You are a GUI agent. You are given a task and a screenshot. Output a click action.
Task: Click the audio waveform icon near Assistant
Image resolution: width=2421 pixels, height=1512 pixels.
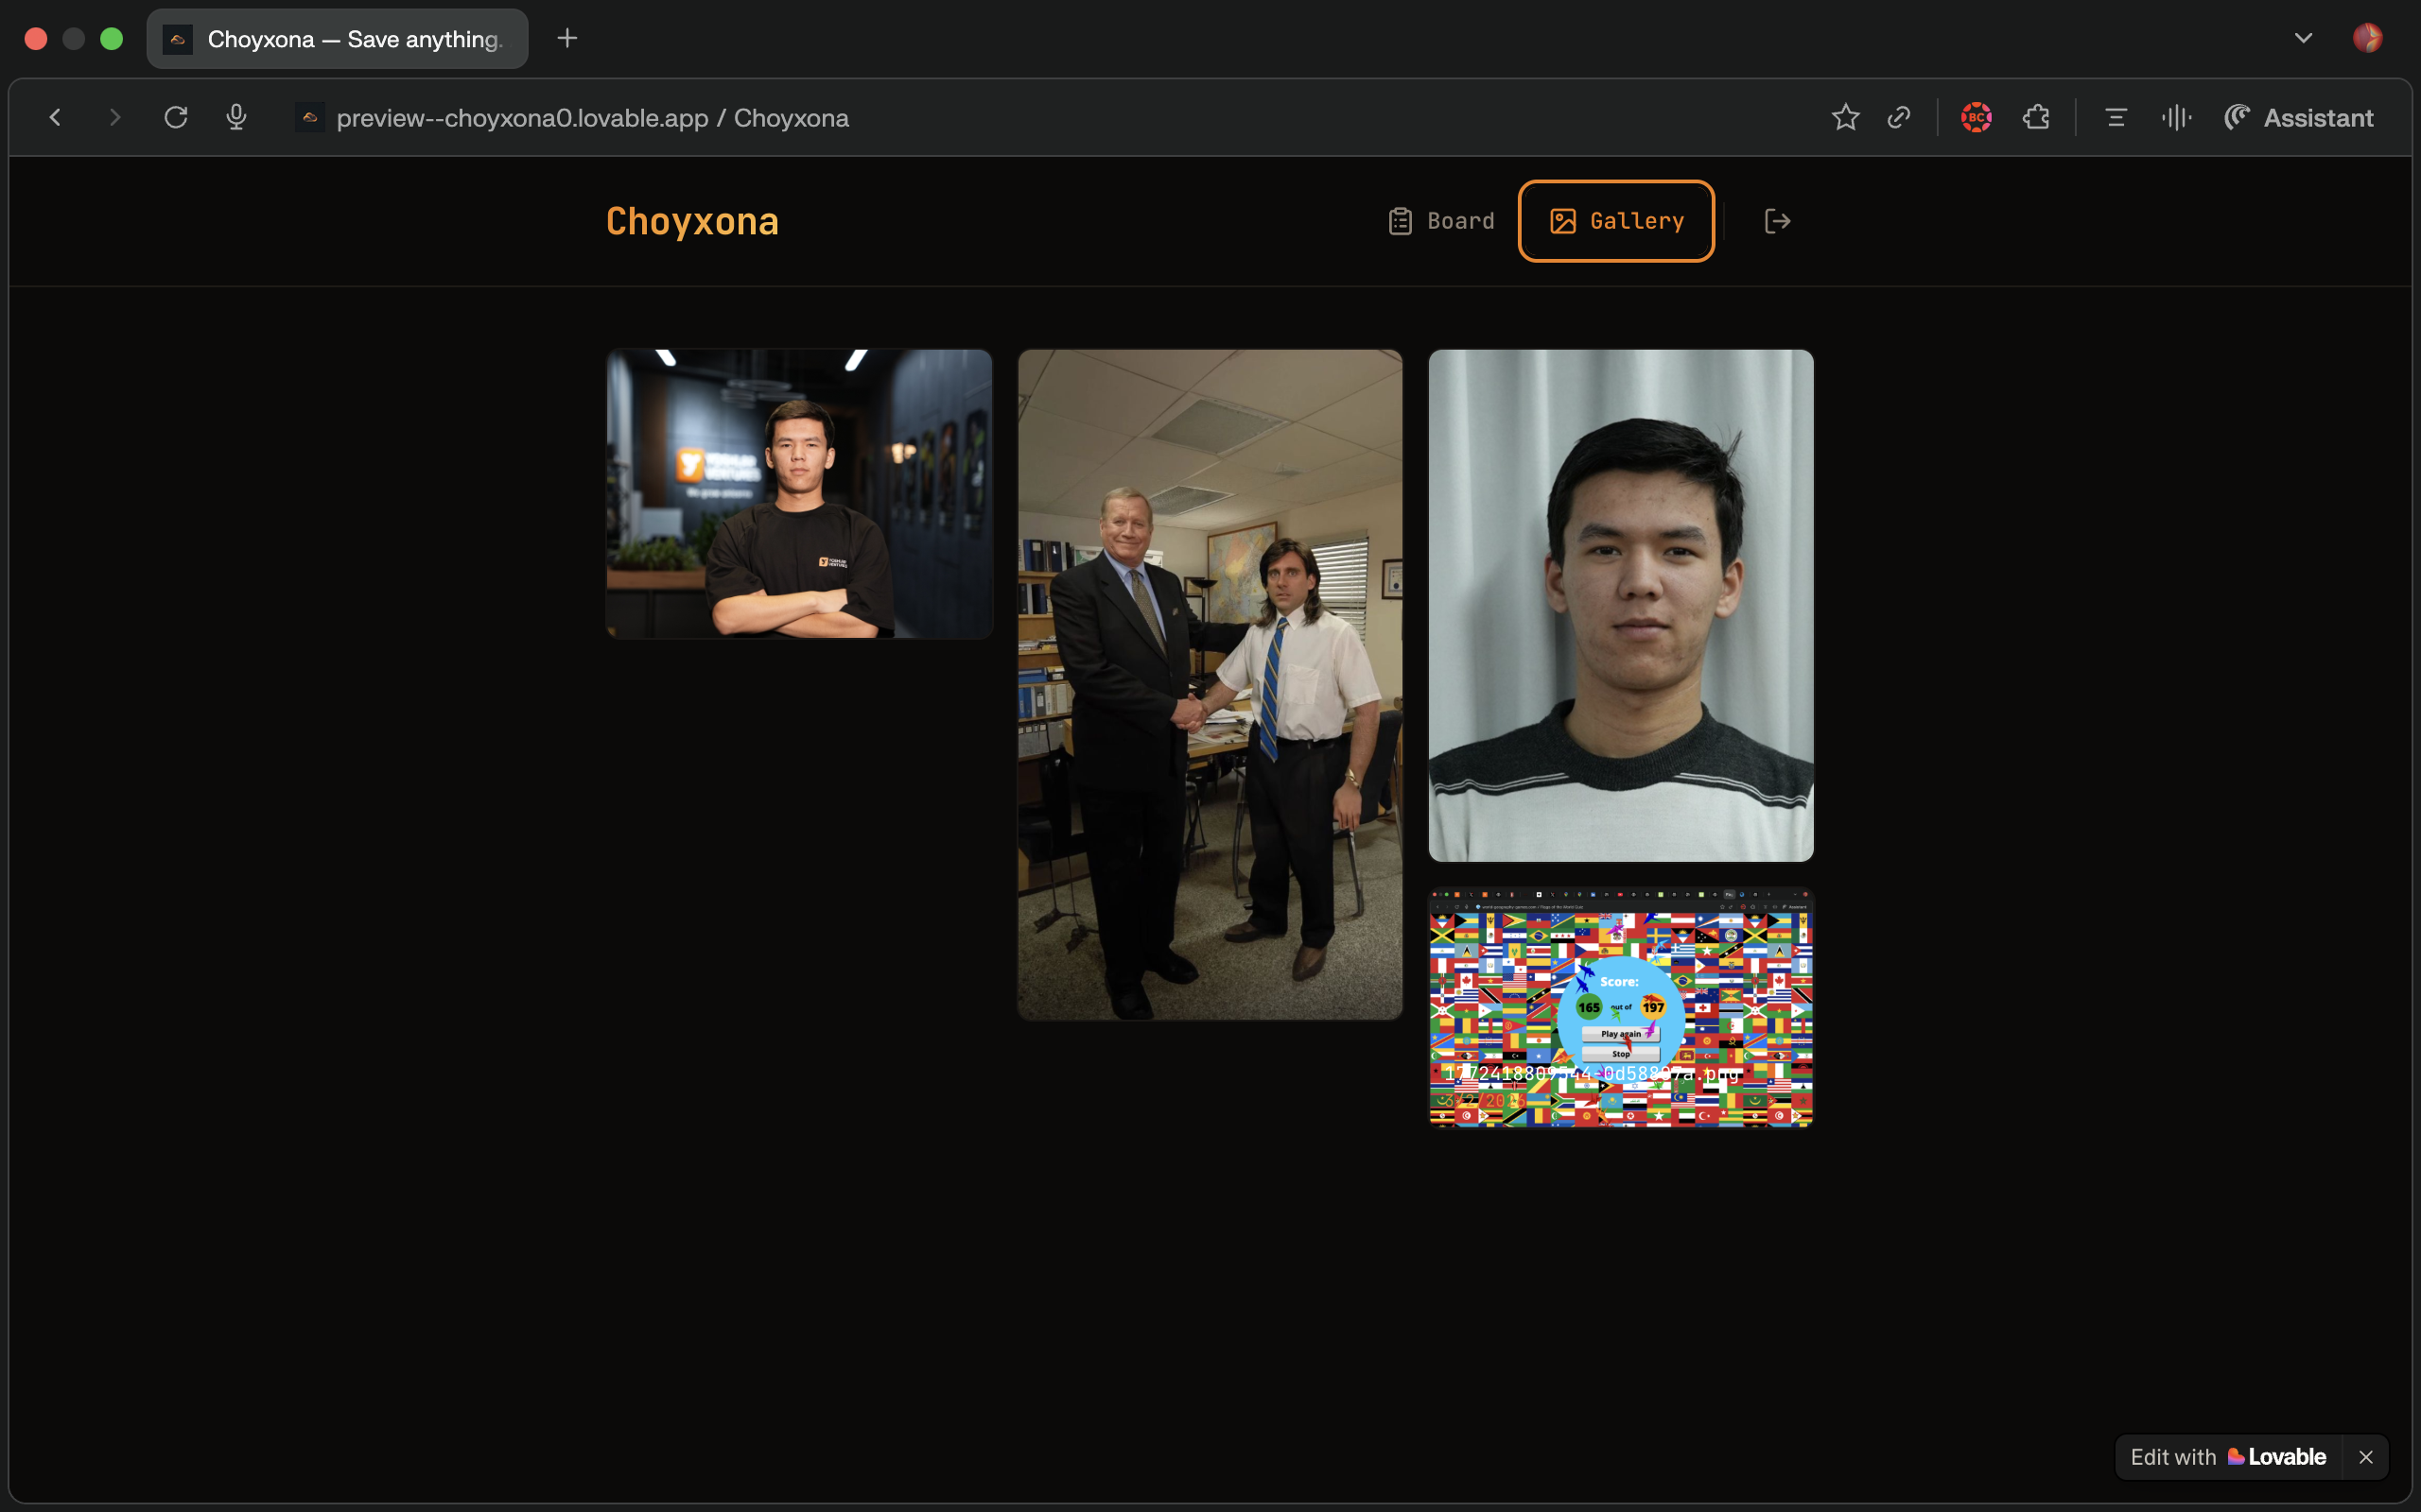point(2177,117)
